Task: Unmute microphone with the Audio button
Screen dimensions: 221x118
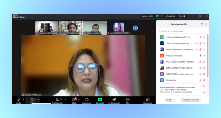Action: (18, 100)
